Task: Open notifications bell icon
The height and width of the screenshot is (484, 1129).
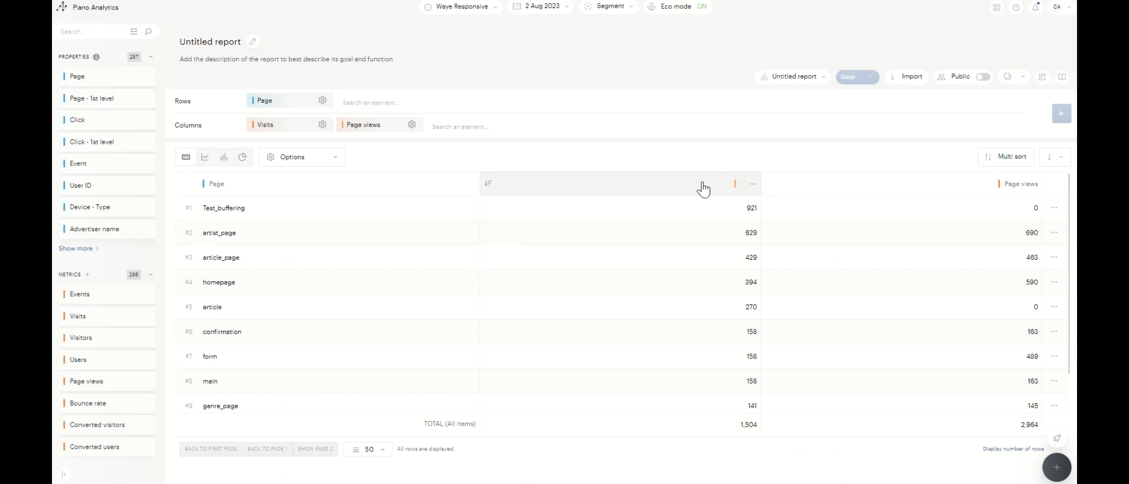Action: [1036, 7]
